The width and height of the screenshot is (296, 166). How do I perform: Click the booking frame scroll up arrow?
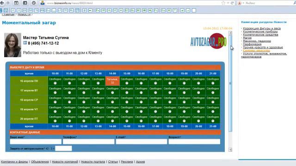tap(230, 33)
